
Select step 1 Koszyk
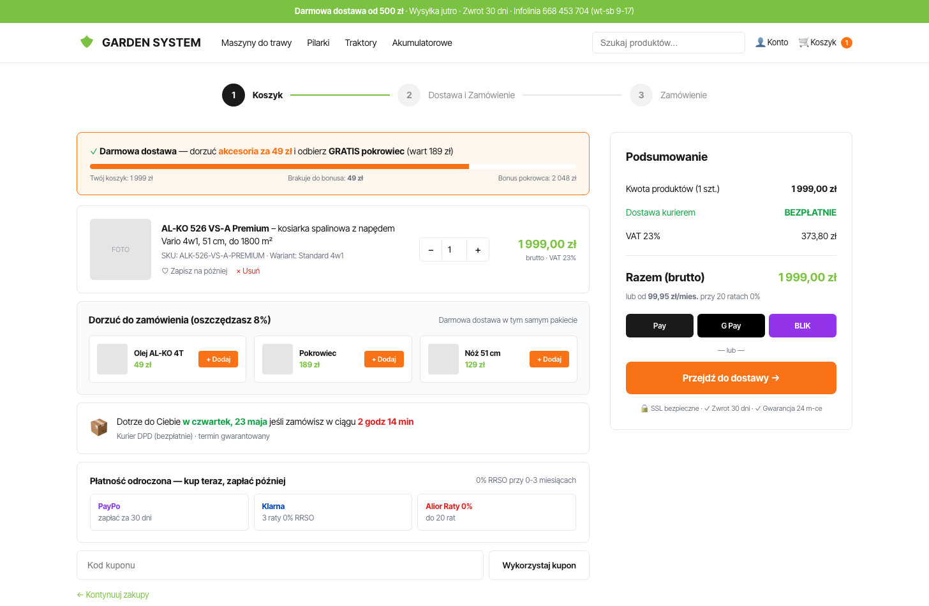click(253, 95)
